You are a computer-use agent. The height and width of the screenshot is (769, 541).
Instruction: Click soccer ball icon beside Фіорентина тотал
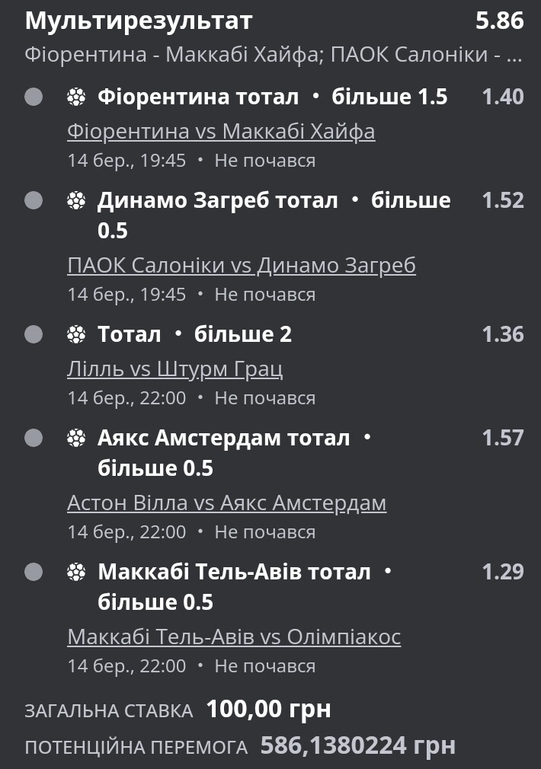[x=76, y=97]
